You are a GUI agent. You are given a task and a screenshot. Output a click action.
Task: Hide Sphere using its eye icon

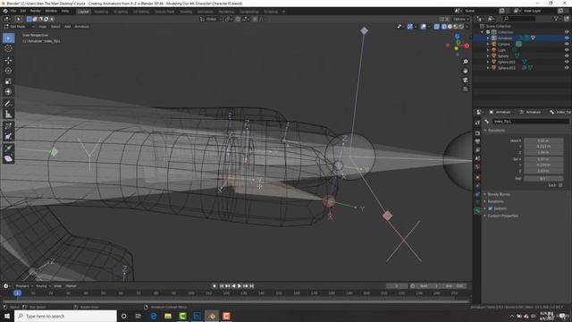pos(567,55)
